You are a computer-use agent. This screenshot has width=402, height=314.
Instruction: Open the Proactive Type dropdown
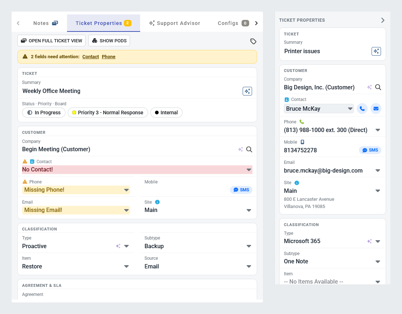click(x=126, y=246)
